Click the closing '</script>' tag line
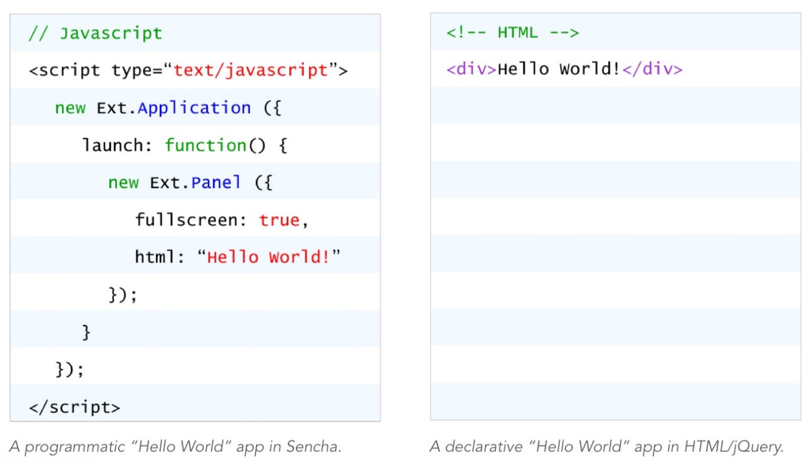Image resolution: width=809 pixels, height=464 pixels. pyautogui.click(x=75, y=407)
